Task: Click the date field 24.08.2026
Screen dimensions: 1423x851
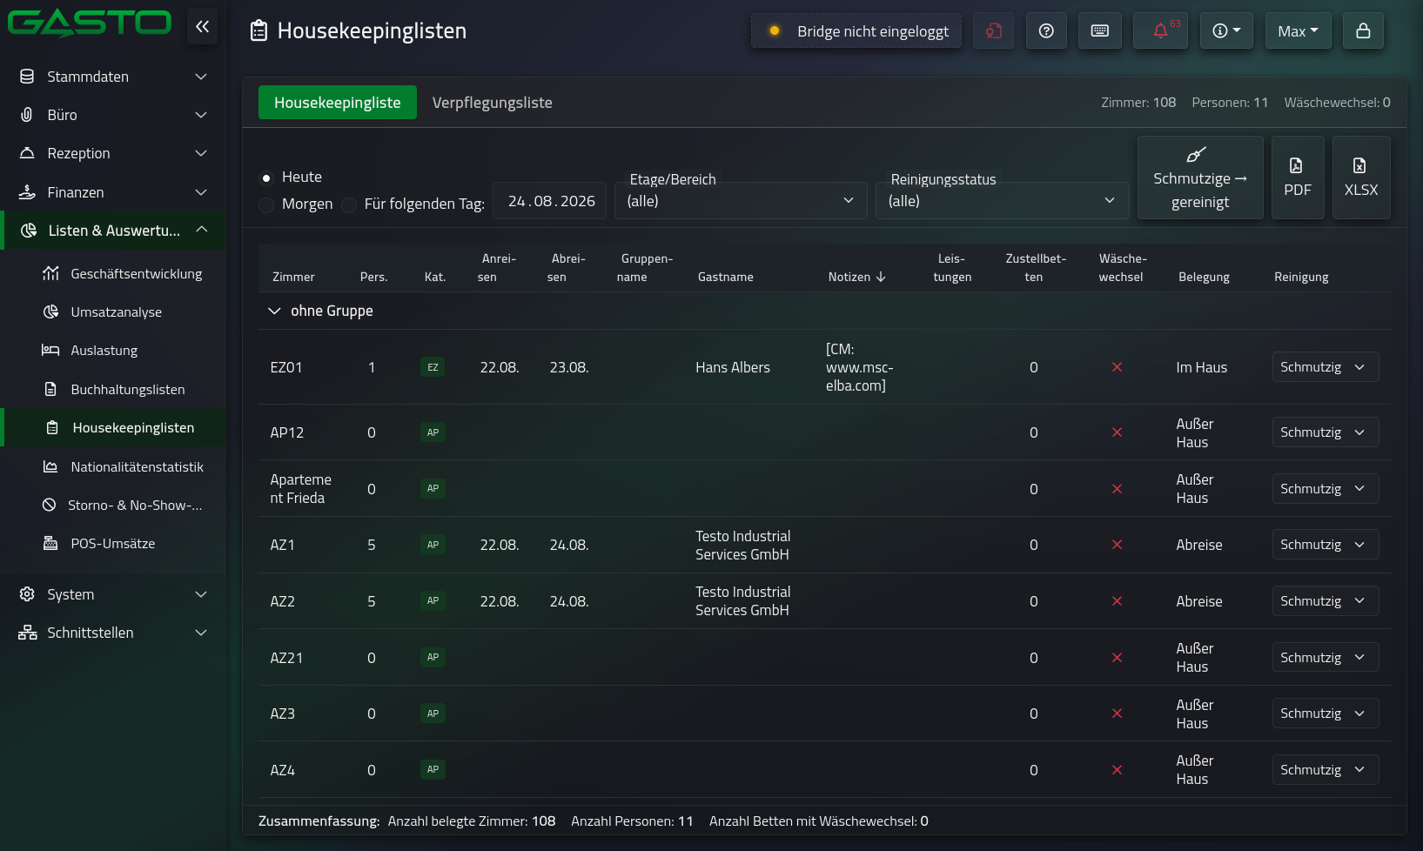Action: click(551, 201)
